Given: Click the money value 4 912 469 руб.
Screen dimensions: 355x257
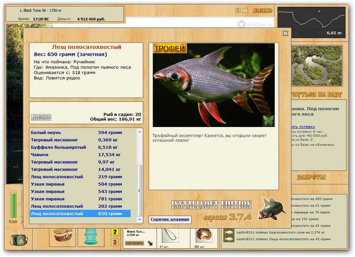Looking at the screenshot, I should pos(91,19).
